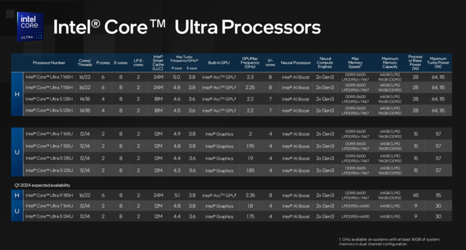Click the "1.85" GPU frequency for Ultra 5 125U
This screenshot has height=250, width=466.
pyautogui.click(x=250, y=170)
